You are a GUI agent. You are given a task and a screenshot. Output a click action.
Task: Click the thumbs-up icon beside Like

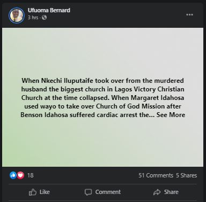pyautogui.click(x=33, y=192)
